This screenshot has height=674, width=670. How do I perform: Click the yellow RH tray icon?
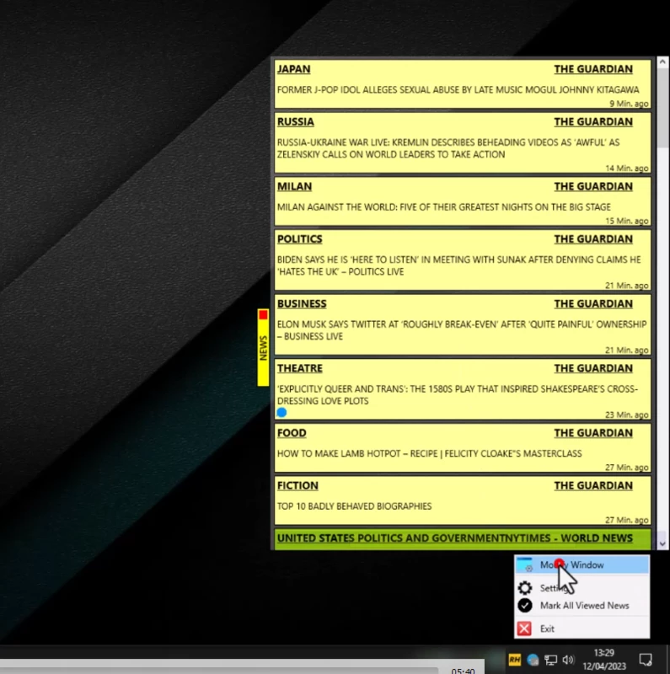514,660
